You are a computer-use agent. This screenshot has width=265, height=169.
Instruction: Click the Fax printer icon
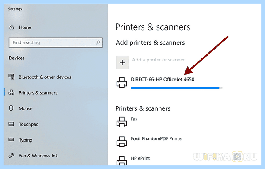(122, 122)
